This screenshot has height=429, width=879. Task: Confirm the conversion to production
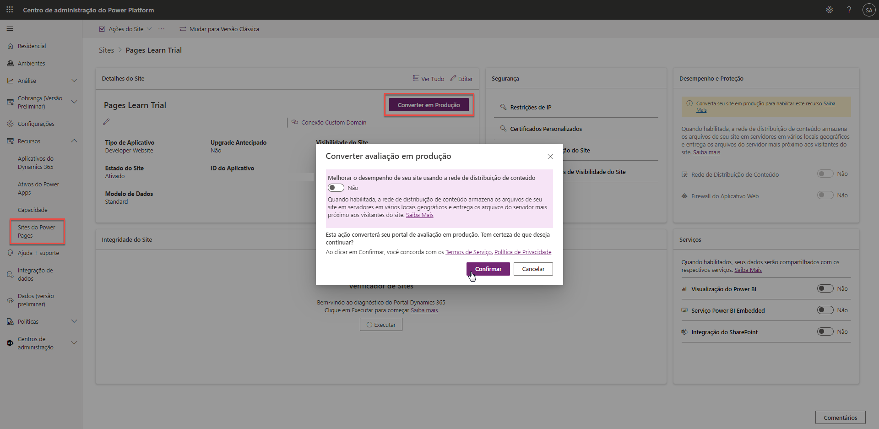coord(488,269)
